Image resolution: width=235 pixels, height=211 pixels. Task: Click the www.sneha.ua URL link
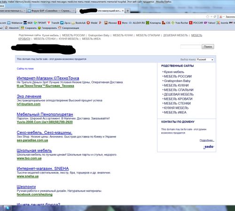[x=28, y=176]
